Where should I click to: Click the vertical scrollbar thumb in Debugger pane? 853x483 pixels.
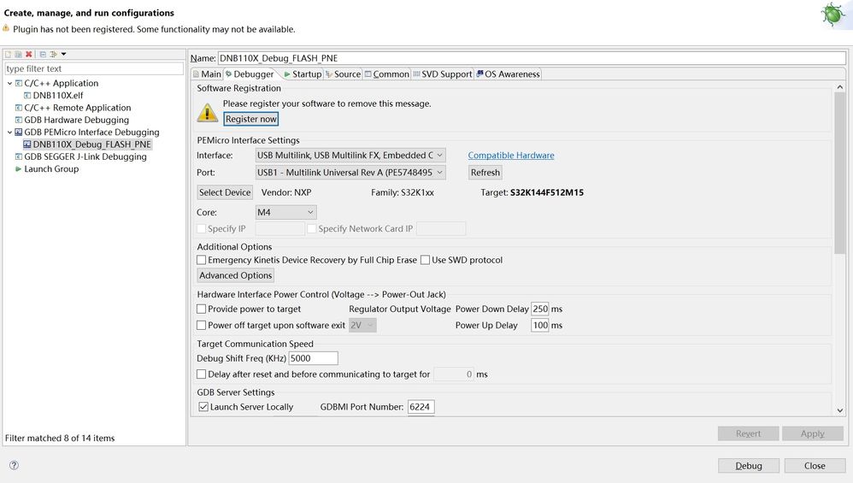[839, 173]
